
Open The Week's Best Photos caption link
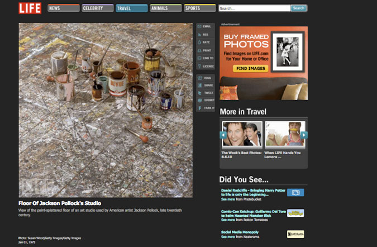point(241,155)
